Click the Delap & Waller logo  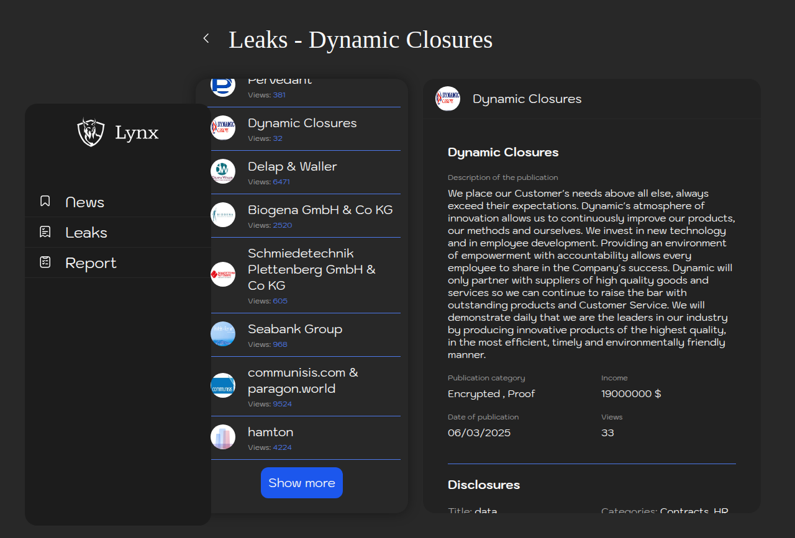pyautogui.click(x=223, y=171)
